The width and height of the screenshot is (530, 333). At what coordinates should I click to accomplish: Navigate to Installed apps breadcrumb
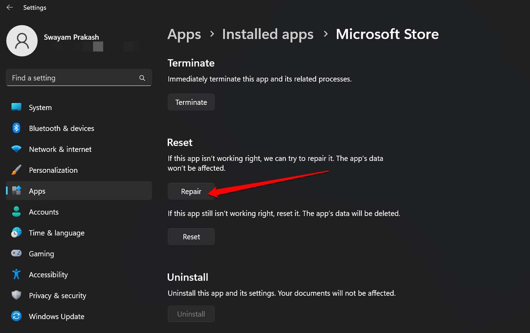coord(268,34)
